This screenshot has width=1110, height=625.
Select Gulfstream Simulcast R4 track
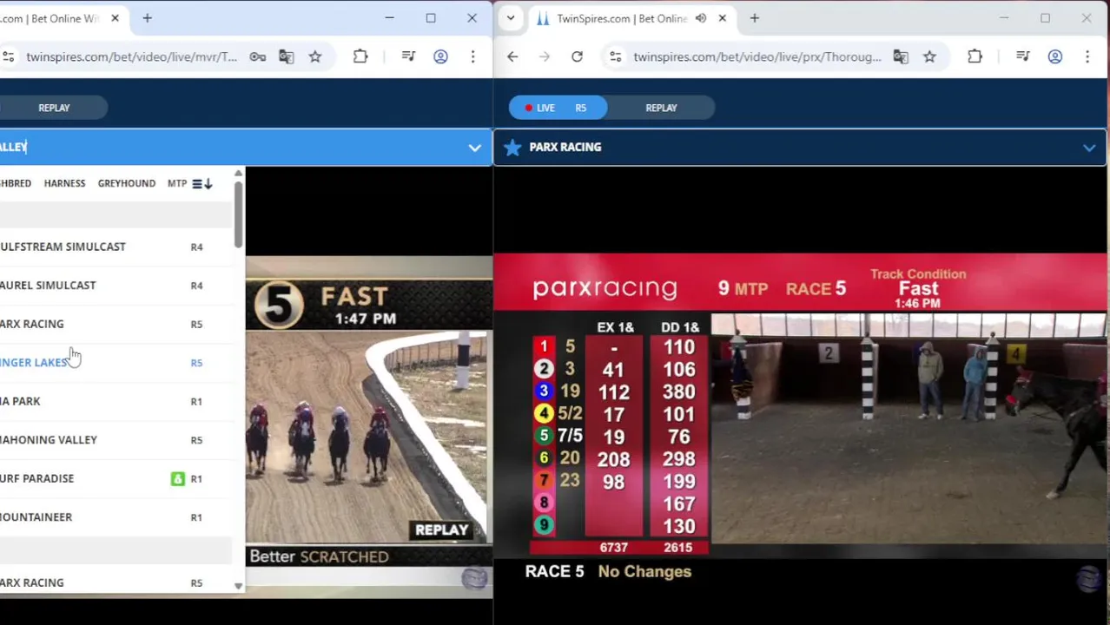[x=116, y=247]
